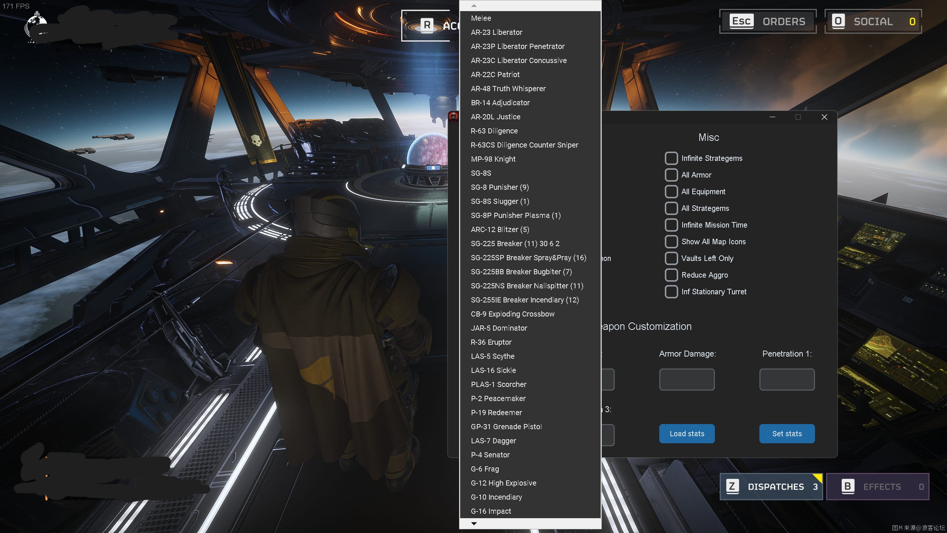Select CB-9 Exploding Crossbow from list

(x=512, y=314)
